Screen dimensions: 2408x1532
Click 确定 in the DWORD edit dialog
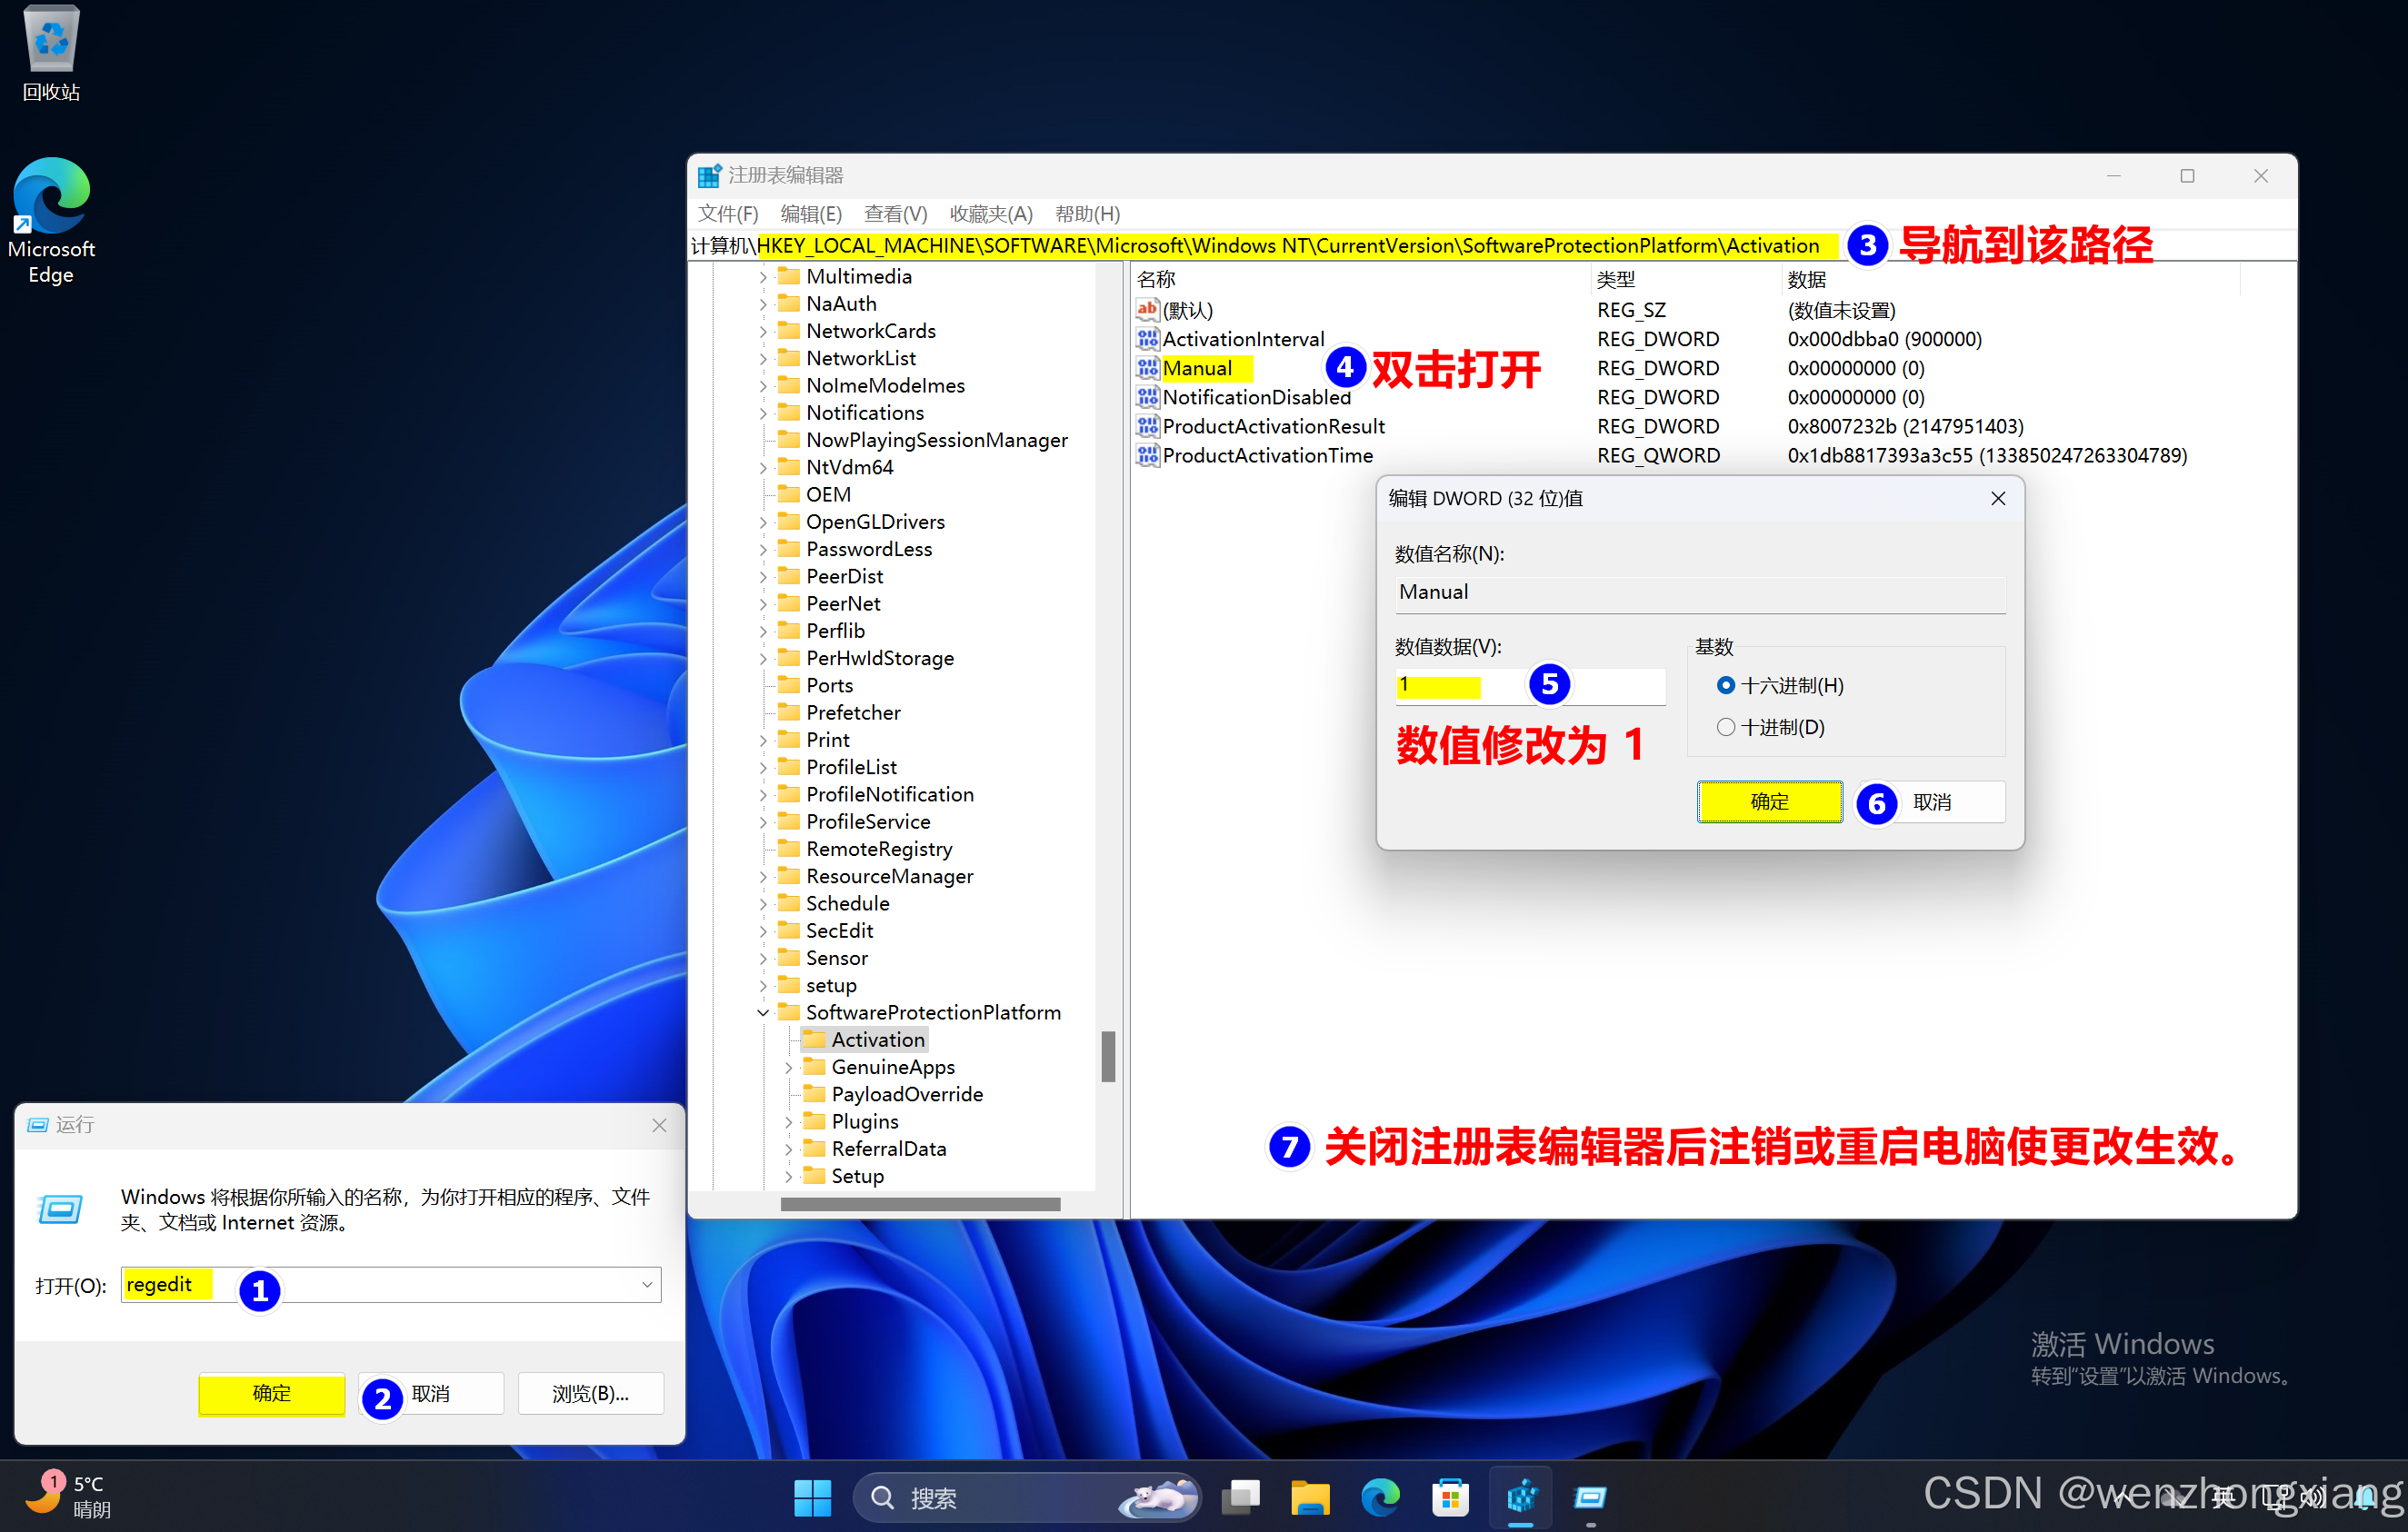(x=1769, y=801)
